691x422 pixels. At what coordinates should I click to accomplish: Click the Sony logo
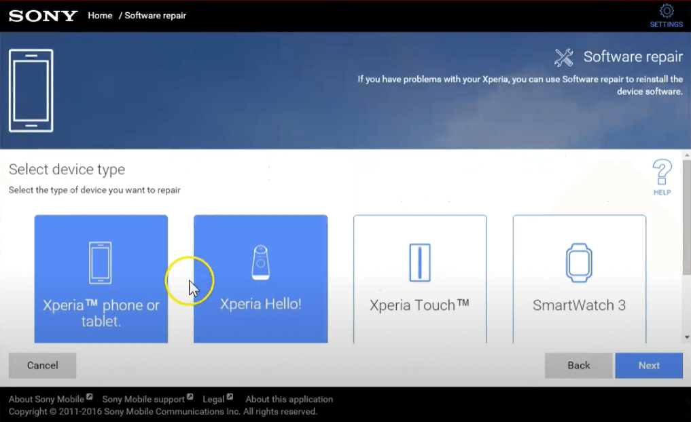point(43,16)
